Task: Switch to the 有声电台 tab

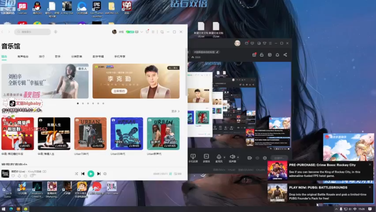Action: [x=23, y=57]
